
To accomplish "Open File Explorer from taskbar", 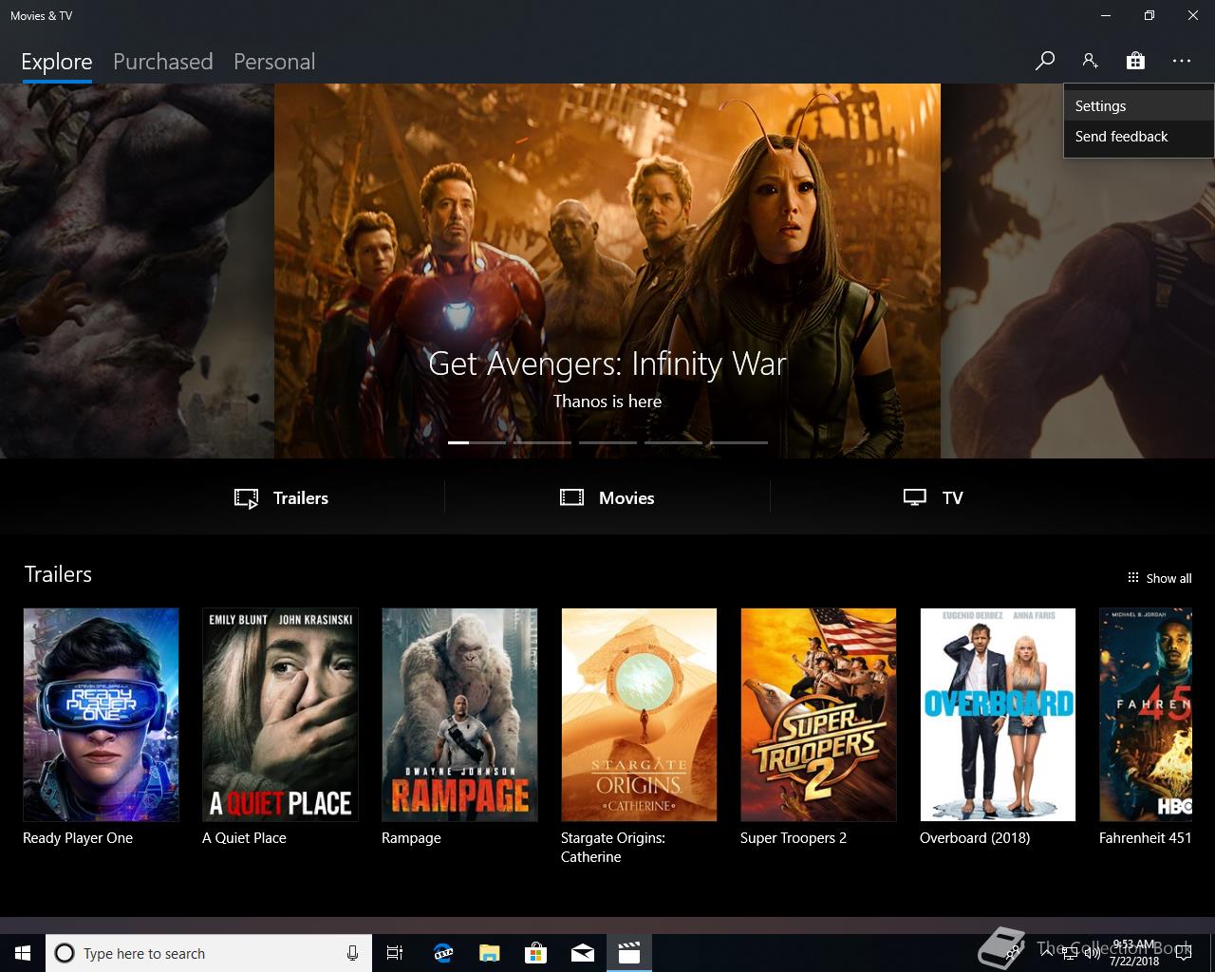I will coord(489,953).
